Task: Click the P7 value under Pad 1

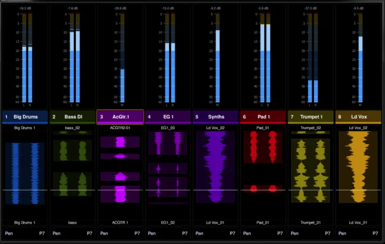Action: (280, 233)
